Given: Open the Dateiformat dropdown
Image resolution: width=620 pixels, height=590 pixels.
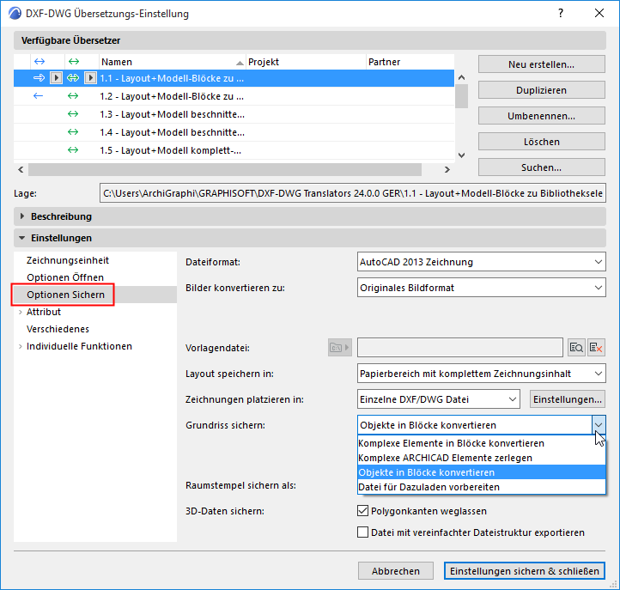Looking at the screenshot, I should pos(481,262).
